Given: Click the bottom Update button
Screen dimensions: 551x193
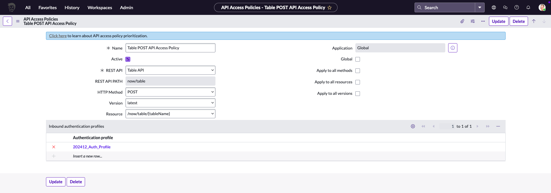Looking at the screenshot, I should point(56,182).
